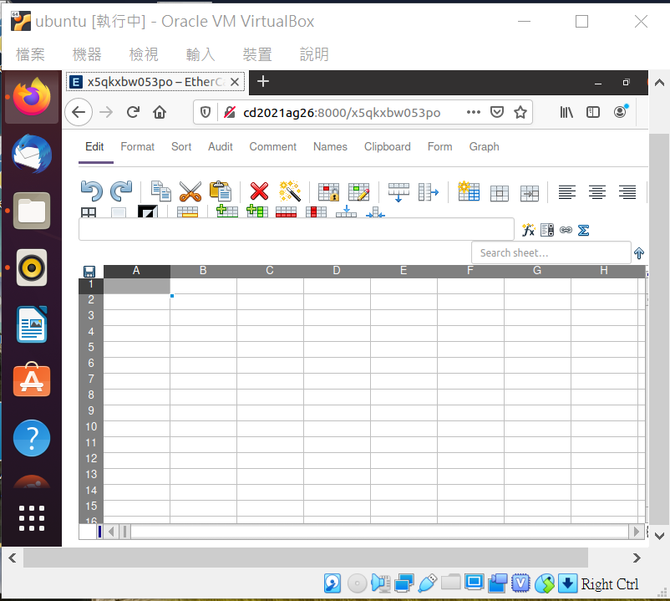Screen dimensions: 670x601
Task: Open the Format tab
Action: (137, 146)
